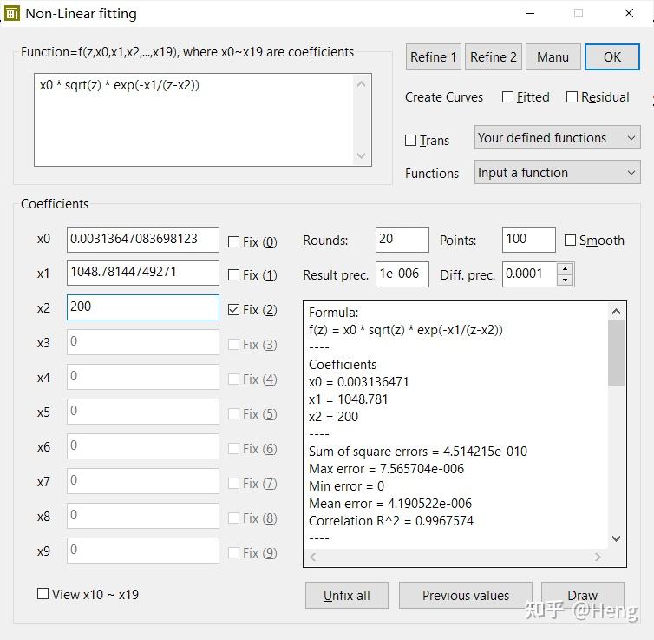The image size is (654, 640).
Task: Click the Refine 2 button
Action: point(493,57)
